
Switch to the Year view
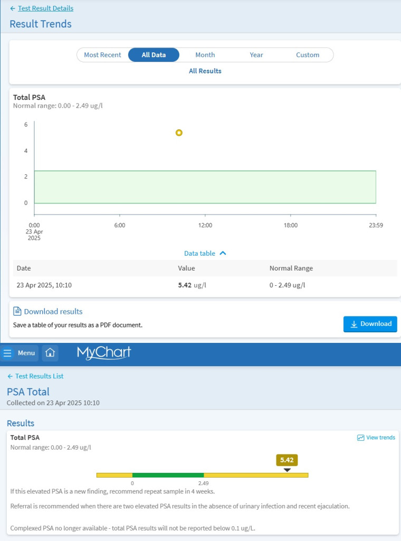click(x=256, y=55)
